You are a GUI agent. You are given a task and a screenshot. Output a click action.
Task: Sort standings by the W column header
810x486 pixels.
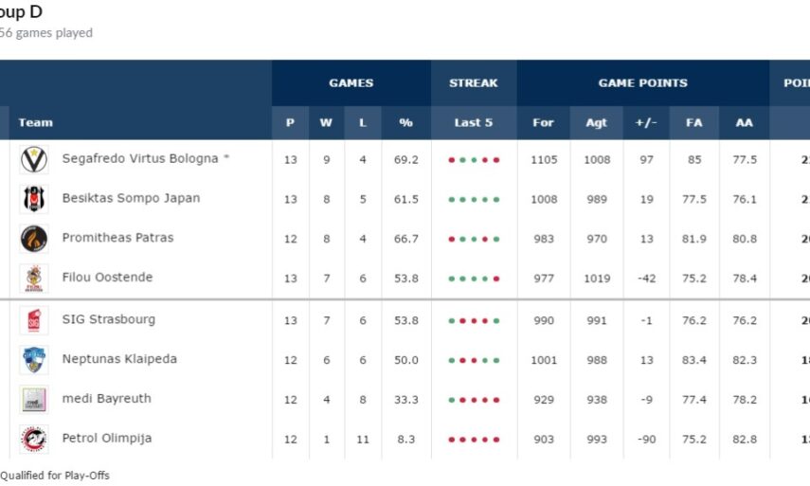(326, 122)
